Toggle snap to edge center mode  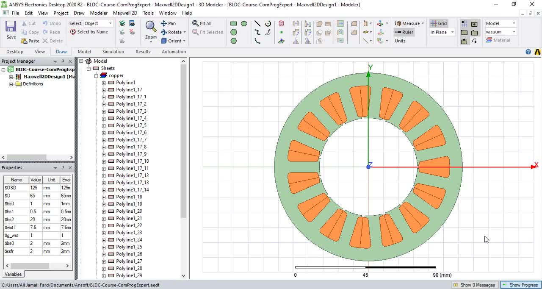coord(464,41)
